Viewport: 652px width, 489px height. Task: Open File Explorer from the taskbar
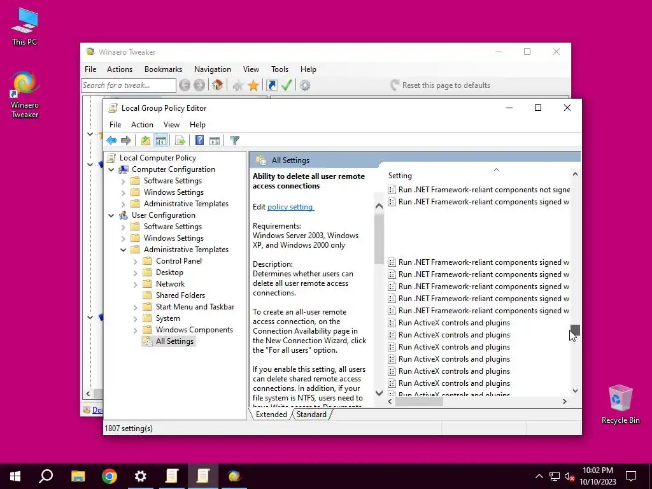(78, 476)
